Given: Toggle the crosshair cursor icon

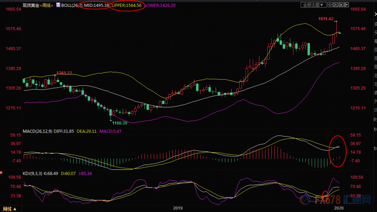Looking at the screenshot, I should tap(329, 5).
